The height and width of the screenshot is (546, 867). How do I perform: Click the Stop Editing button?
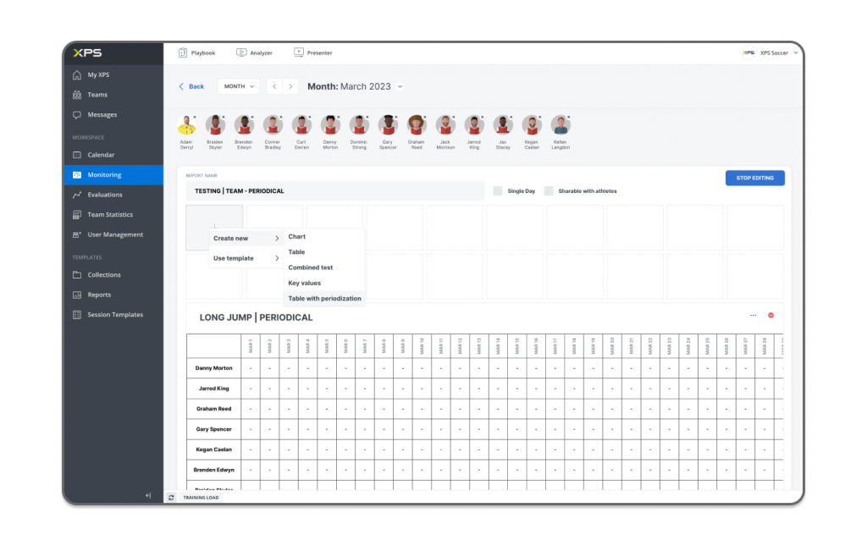[754, 178]
